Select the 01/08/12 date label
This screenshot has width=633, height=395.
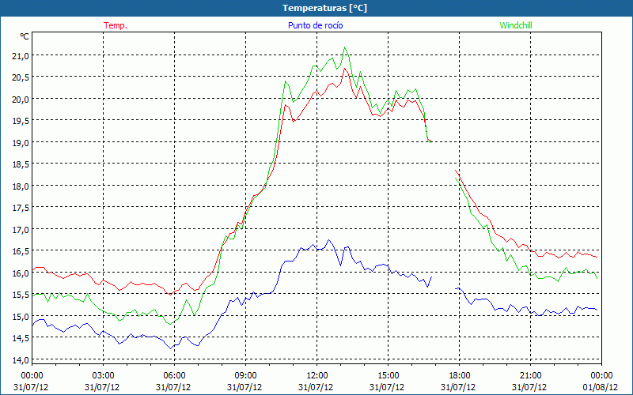(x=602, y=386)
